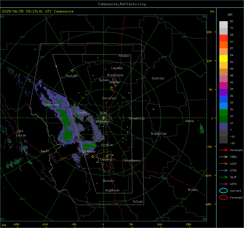Click the white plus marker south of Stettler
Viewport: 244px width, 228px height.
(x=153, y=109)
